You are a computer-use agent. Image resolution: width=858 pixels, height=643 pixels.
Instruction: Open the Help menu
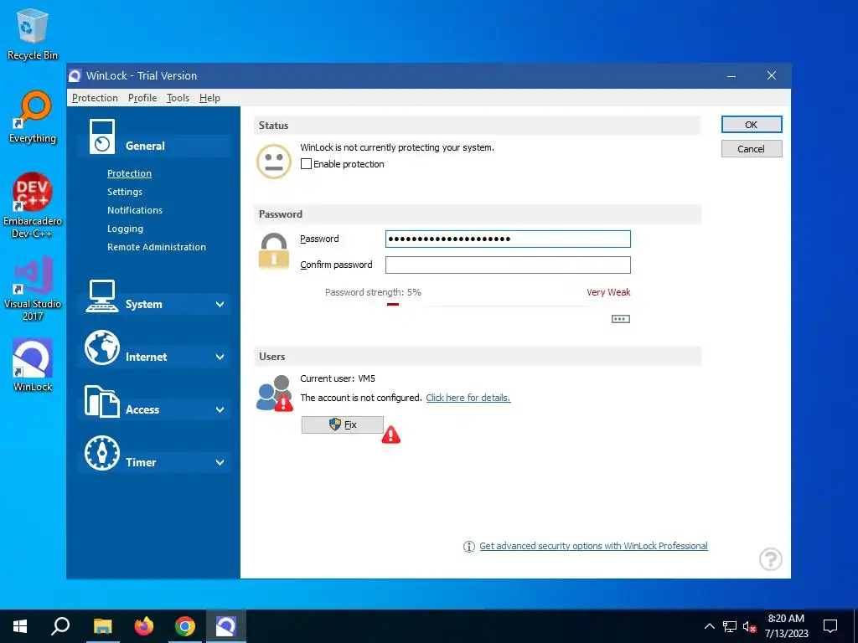[x=209, y=98]
